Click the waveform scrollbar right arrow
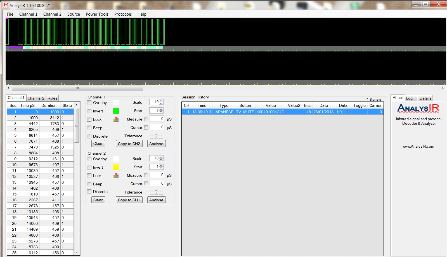The width and height of the screenshot is (447, 257). click(443, 88)
